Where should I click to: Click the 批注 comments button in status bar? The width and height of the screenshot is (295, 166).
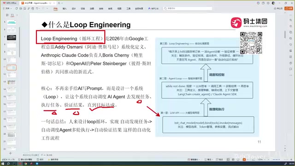click(x=219, y=160)
